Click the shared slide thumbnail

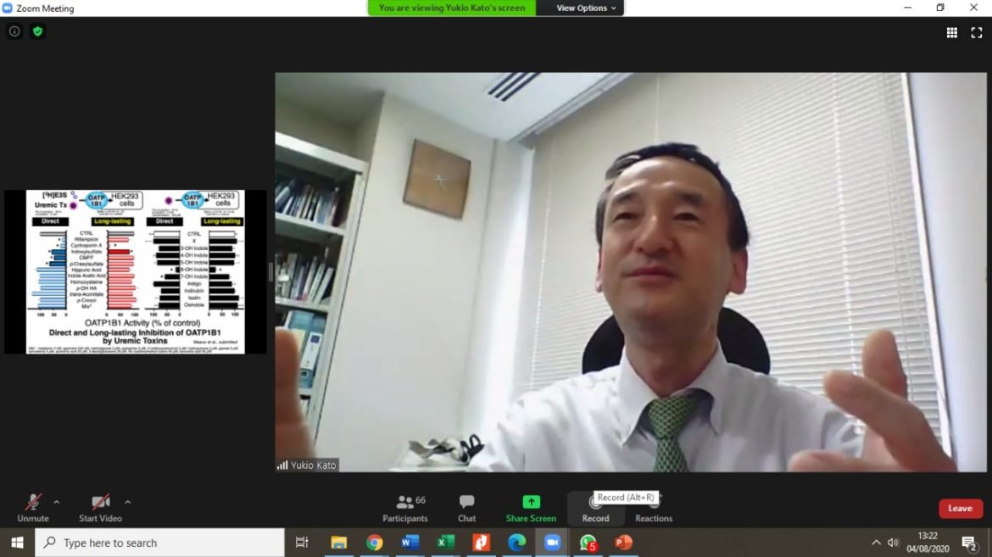click(x=136, y=271)
